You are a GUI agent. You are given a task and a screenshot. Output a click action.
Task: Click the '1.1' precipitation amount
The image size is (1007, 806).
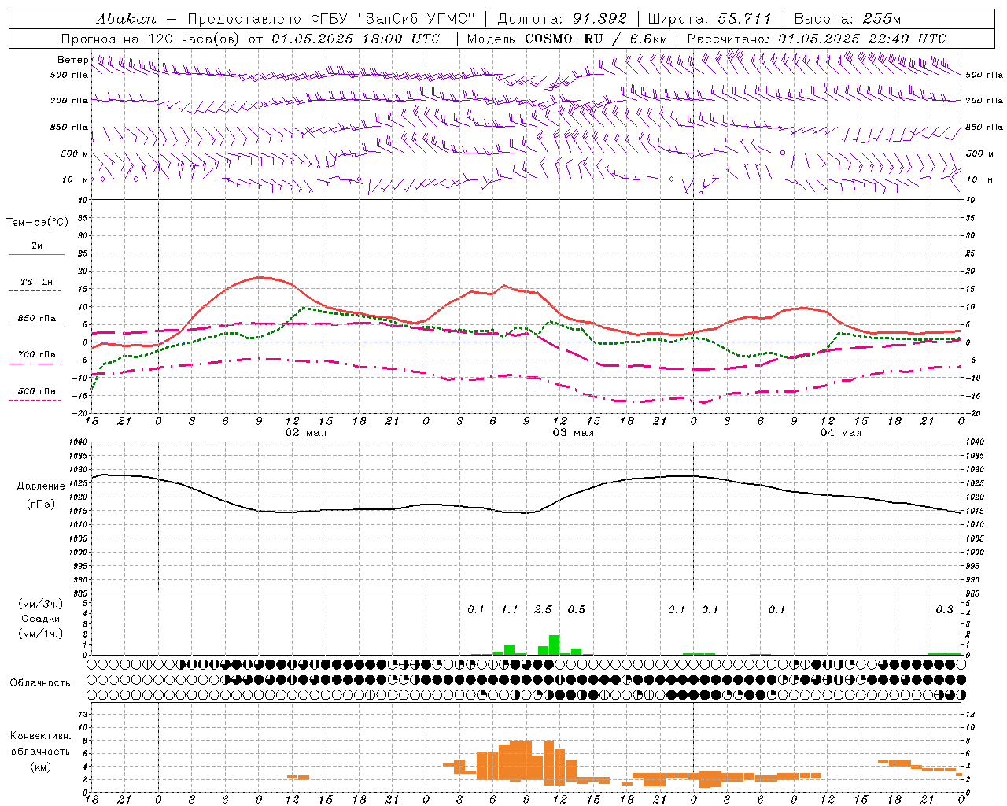510,609
